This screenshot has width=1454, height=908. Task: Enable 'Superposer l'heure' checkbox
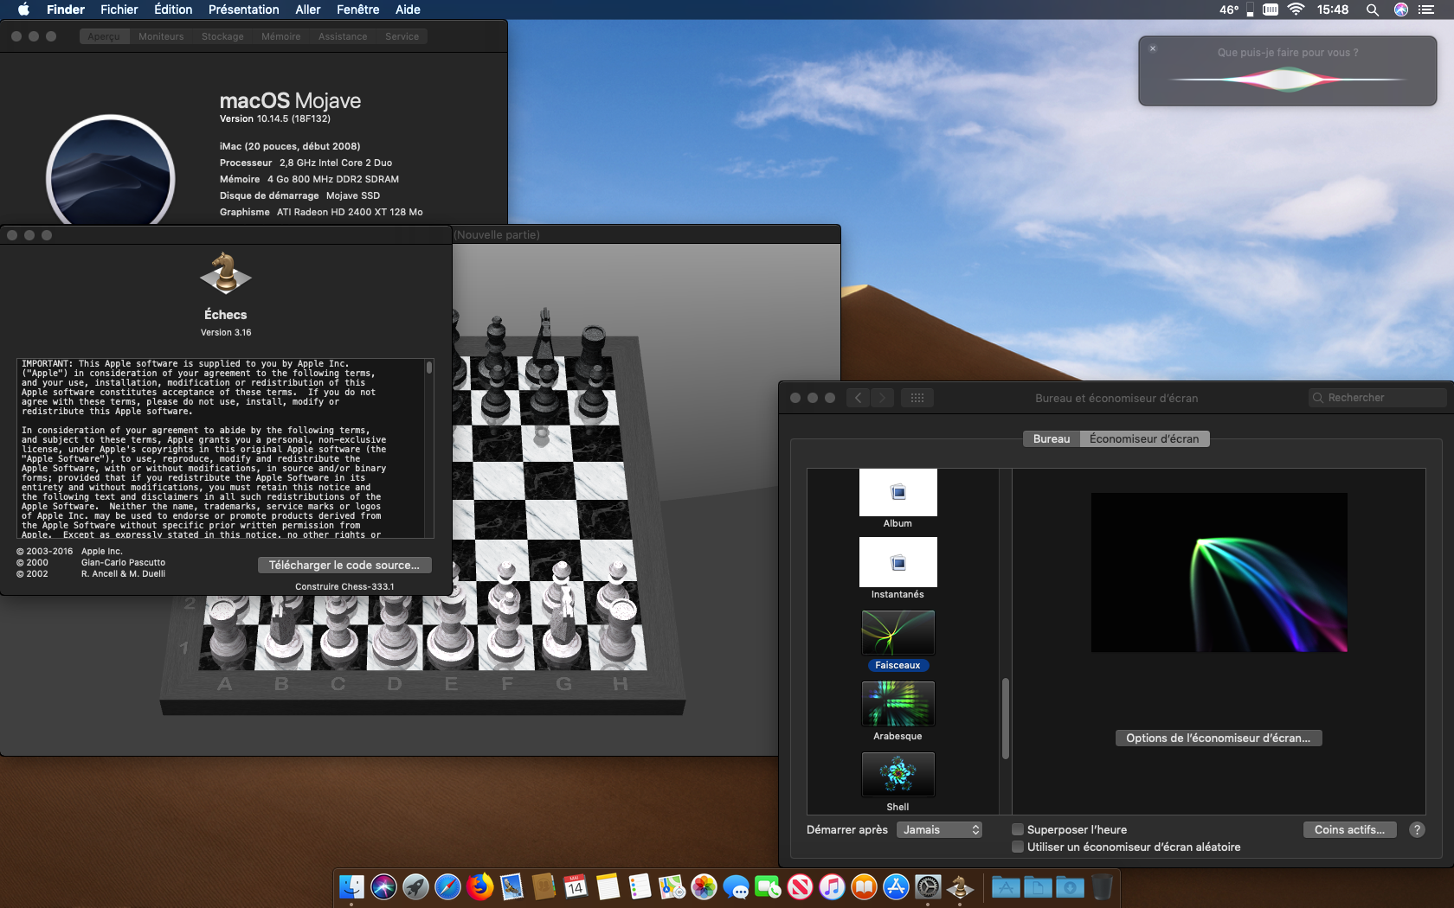1018,829
